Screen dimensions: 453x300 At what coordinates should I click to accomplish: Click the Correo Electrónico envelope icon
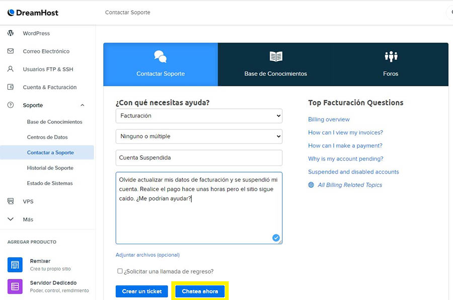(11, 51)
